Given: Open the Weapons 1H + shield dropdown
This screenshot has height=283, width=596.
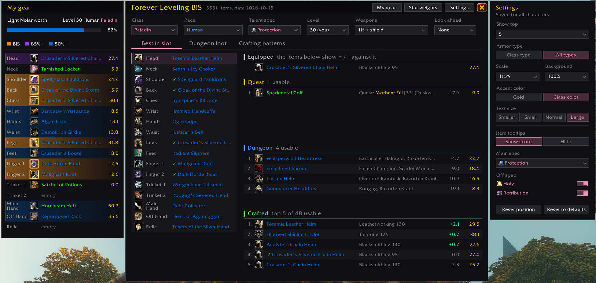Looking at the screenshot, I should (x=391, y=30).
